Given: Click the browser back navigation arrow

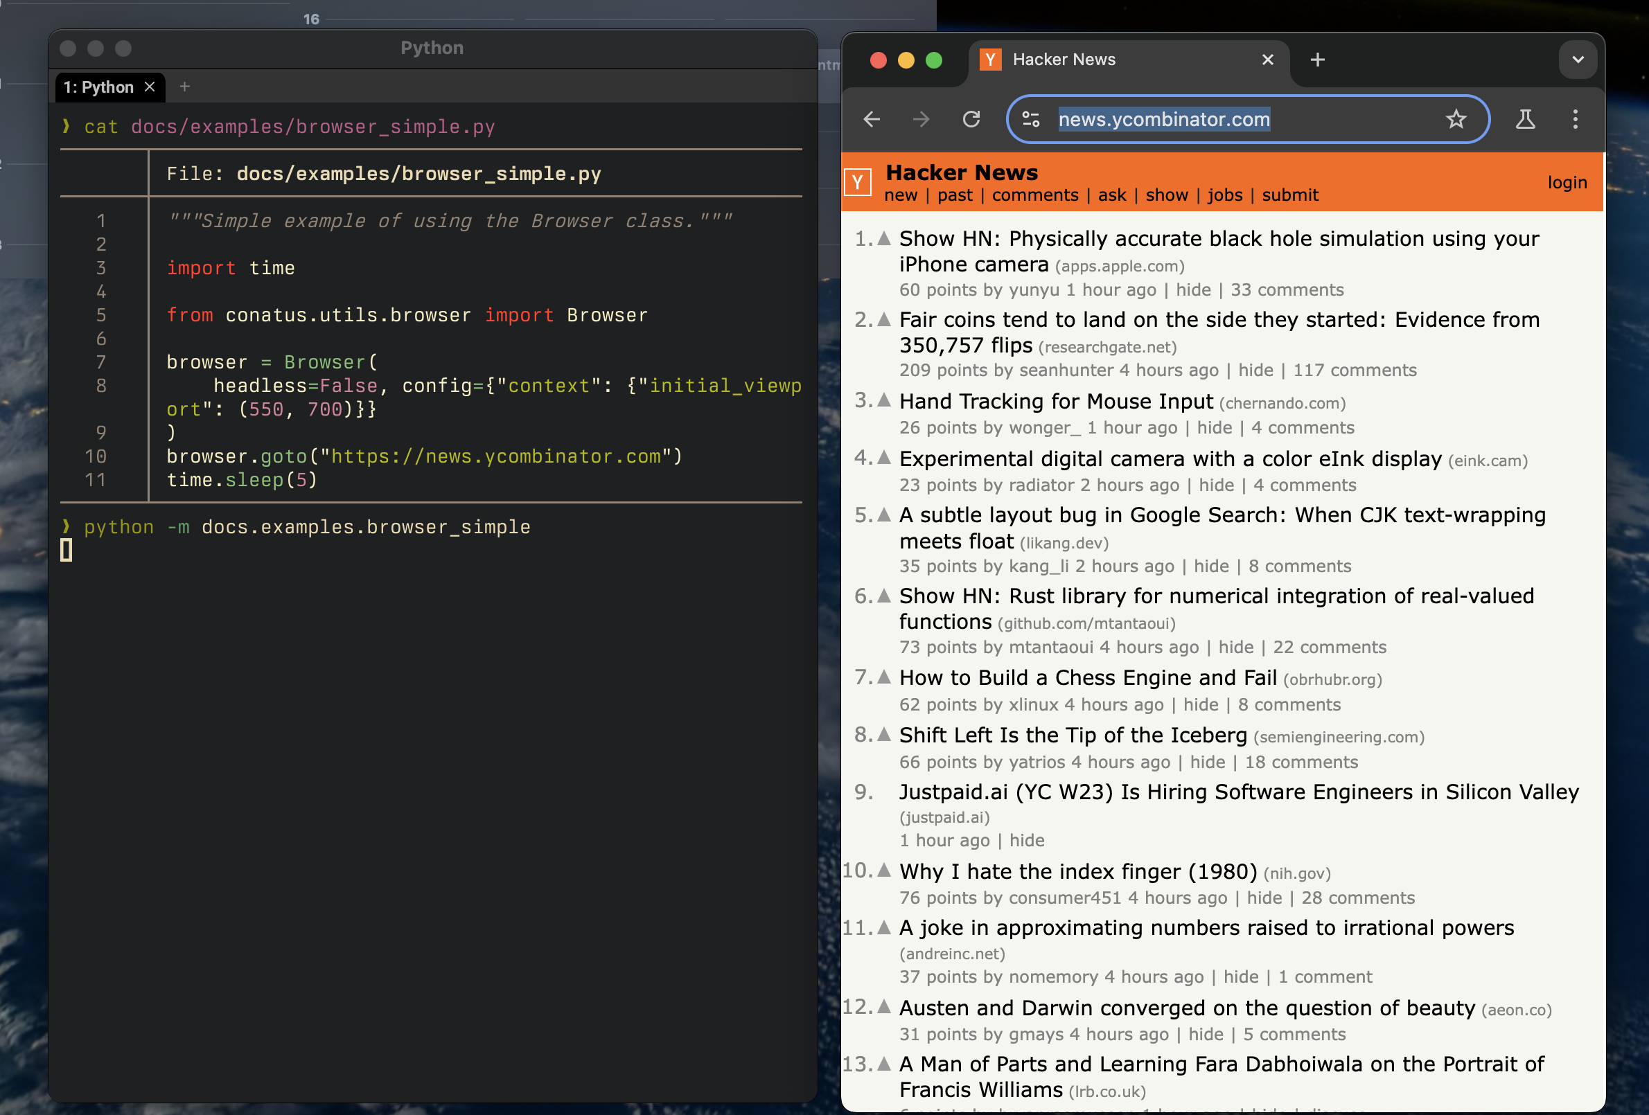Looking at the screenshot, I should [872, 119].
